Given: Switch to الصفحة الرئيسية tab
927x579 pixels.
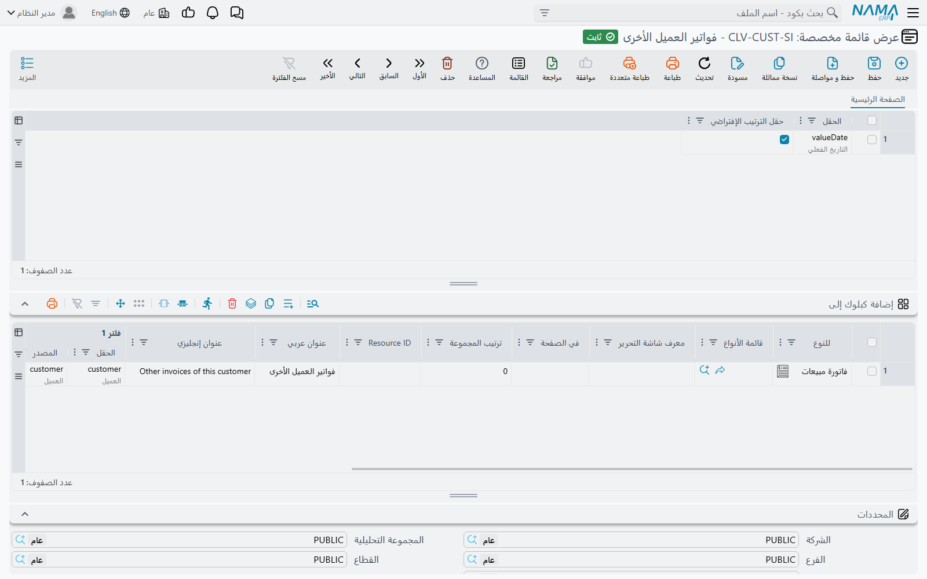Looking at the screenshot, I should pyautogui.click(x=878, y=100).
